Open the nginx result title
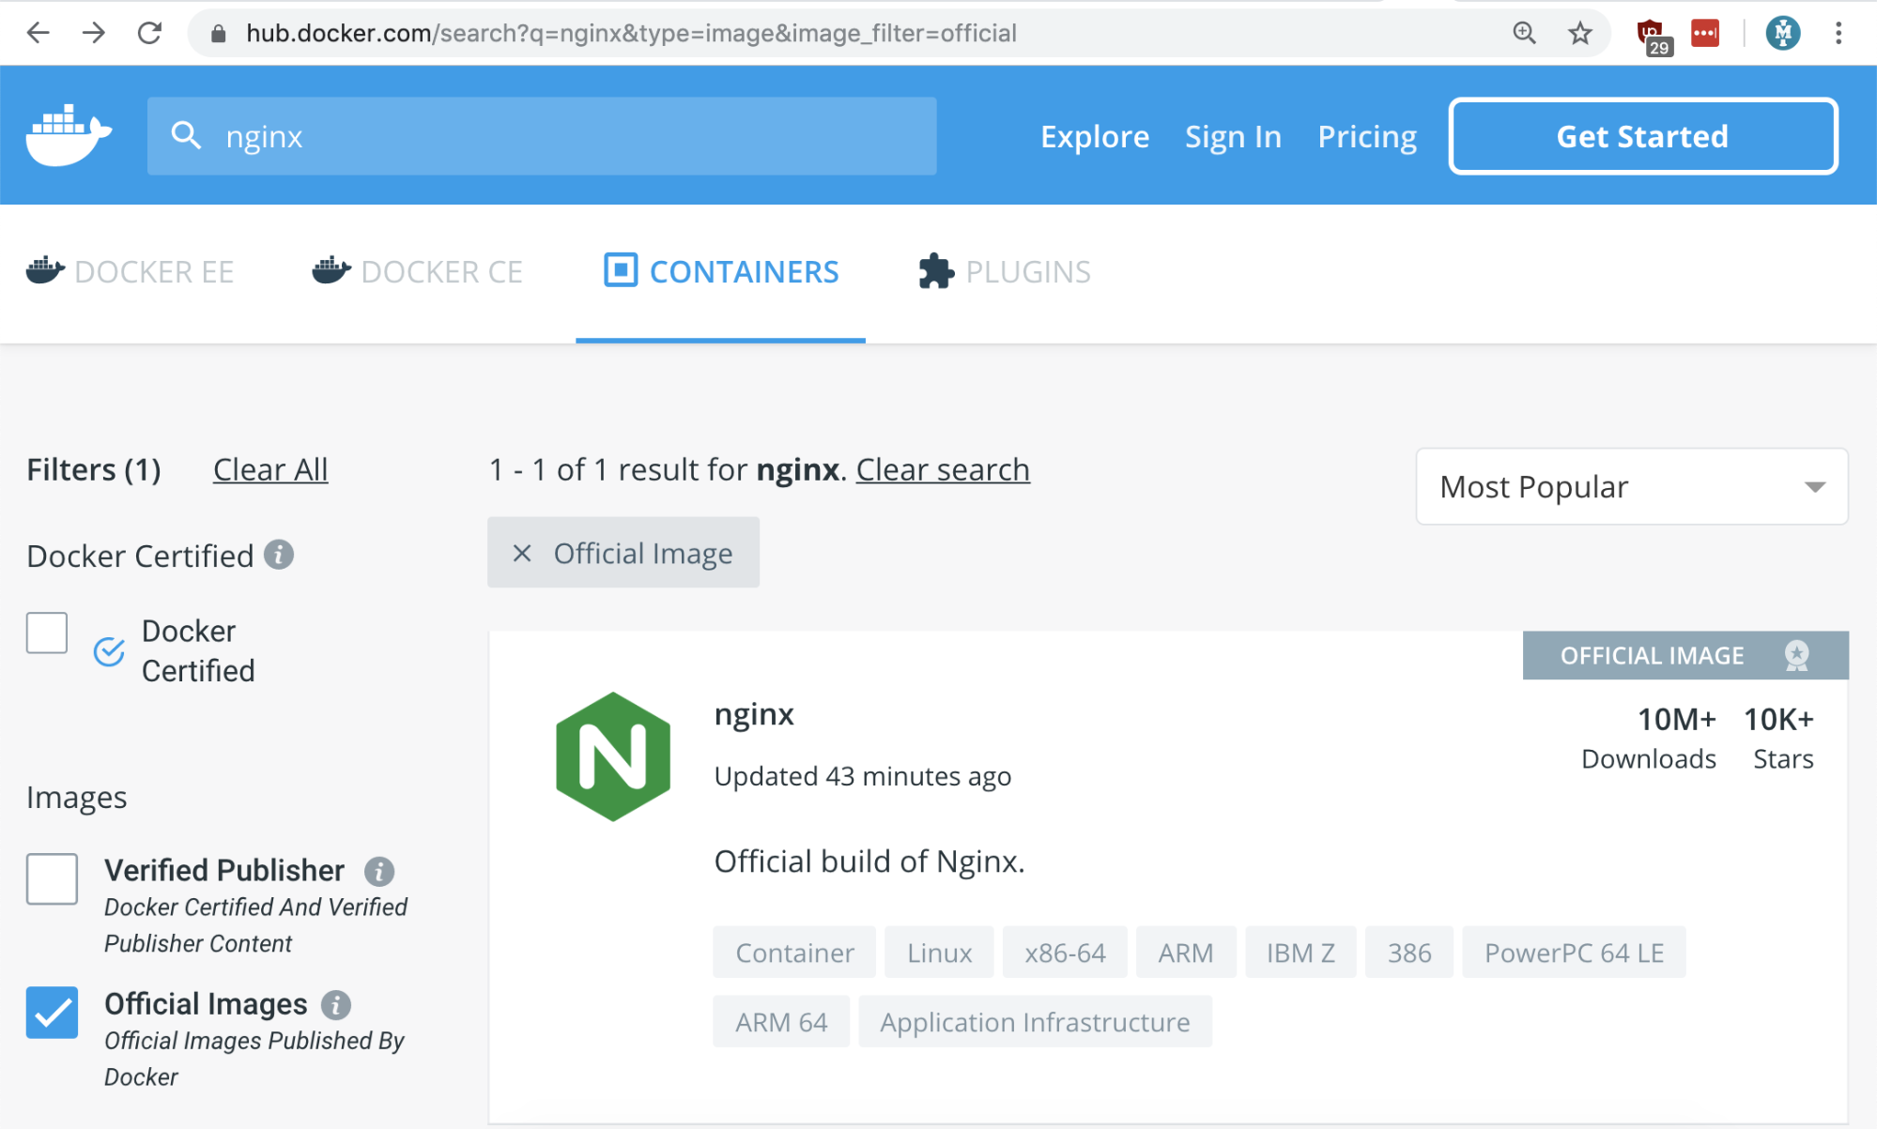Screen dimensions: 1877x1129 pyautogui.click(x=754, y=714)
